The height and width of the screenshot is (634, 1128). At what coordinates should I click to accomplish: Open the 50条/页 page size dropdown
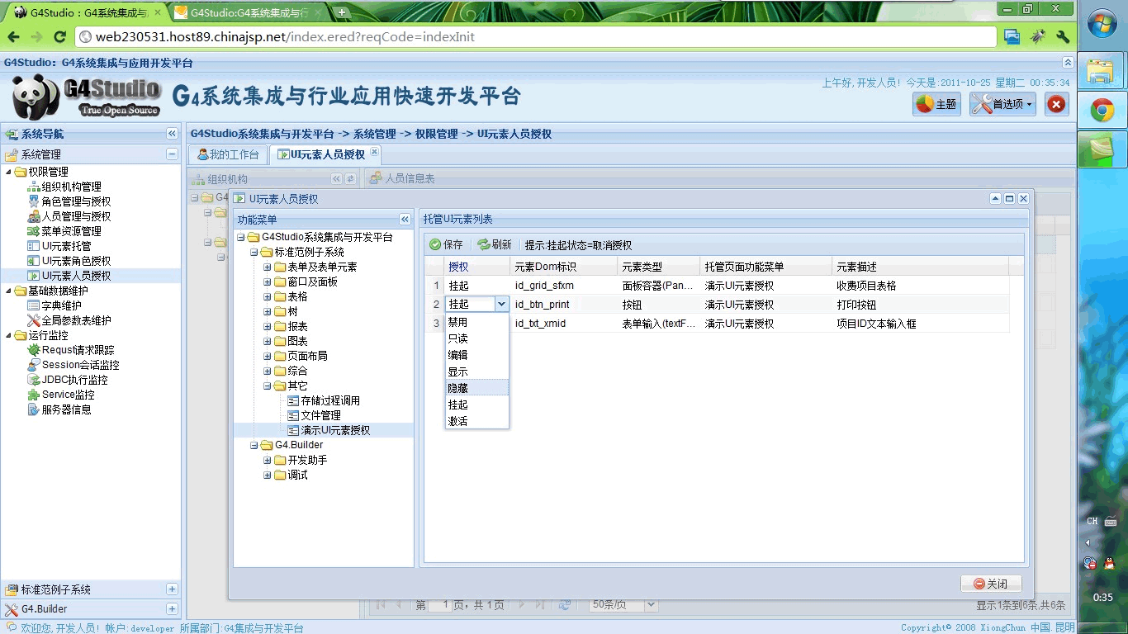[x=650, y=605]
